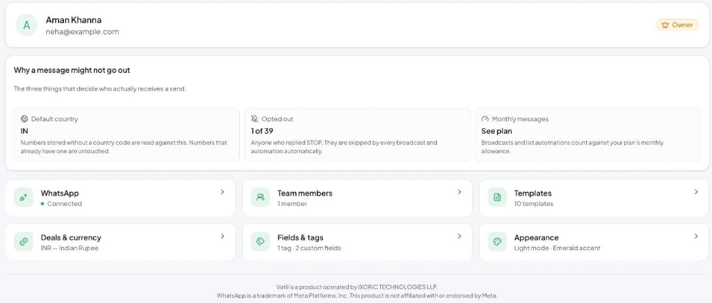Click the avatar circle with letter A
The image size is (712, 303).
point(27,25)
